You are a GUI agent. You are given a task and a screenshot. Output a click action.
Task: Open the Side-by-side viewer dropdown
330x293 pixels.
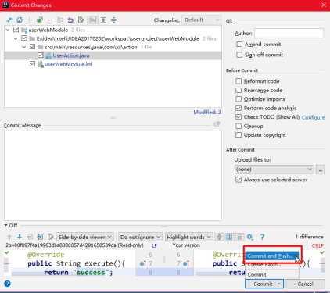[85, 237]
